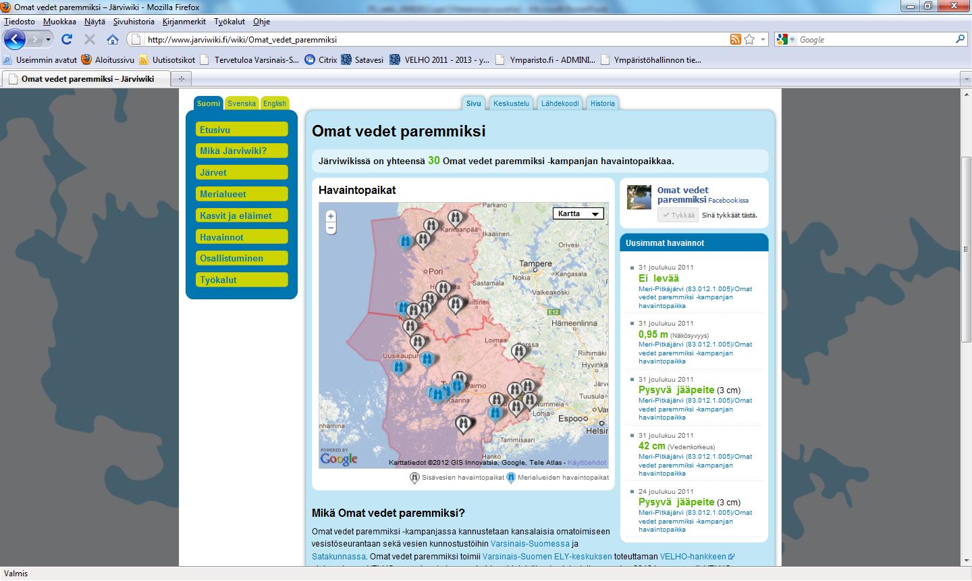Click the RSS feed icon in address bar
The height and width of the screenshot is (581, 972).
736,39
